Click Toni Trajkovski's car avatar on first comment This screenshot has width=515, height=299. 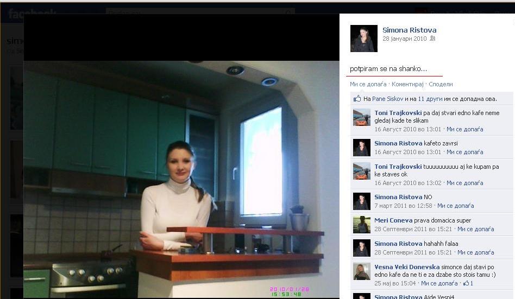(361, 117)
